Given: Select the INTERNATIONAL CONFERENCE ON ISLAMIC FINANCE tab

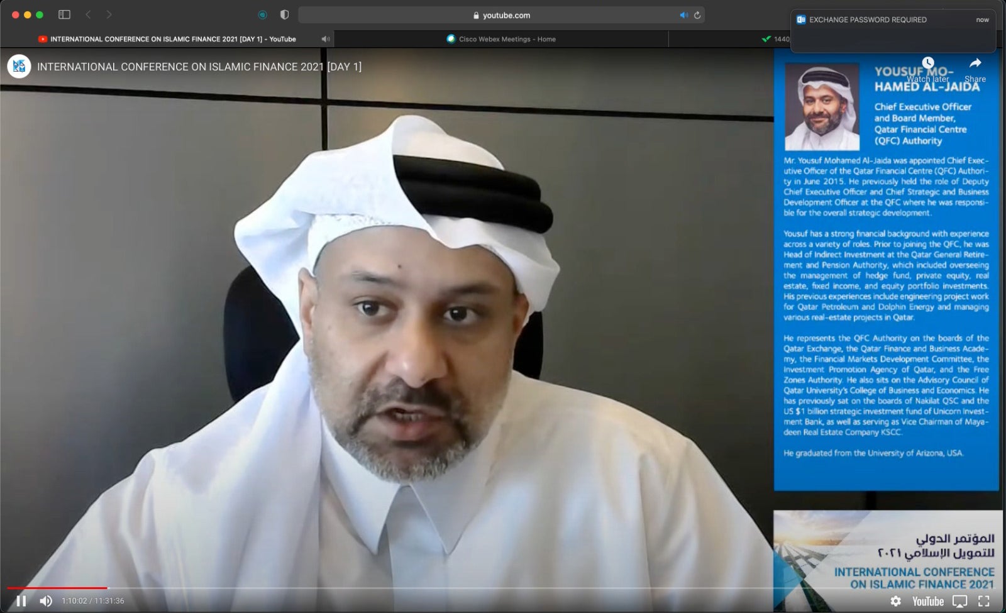Looking at the screenshot, I should point(167,39).
